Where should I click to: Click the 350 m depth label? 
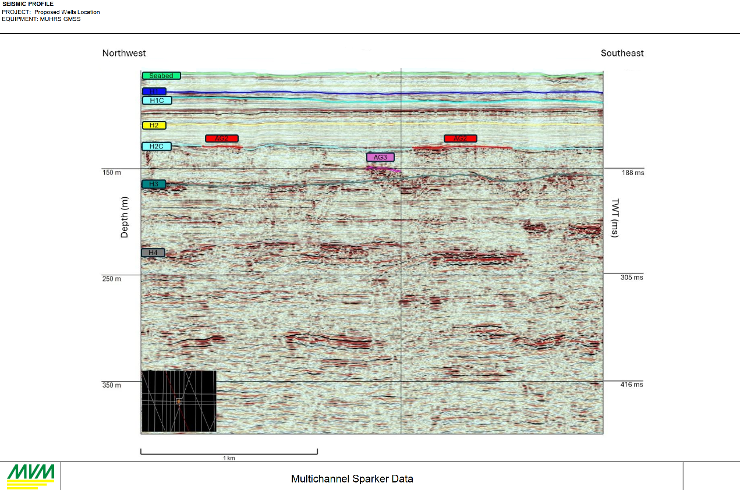click(112, 385)
